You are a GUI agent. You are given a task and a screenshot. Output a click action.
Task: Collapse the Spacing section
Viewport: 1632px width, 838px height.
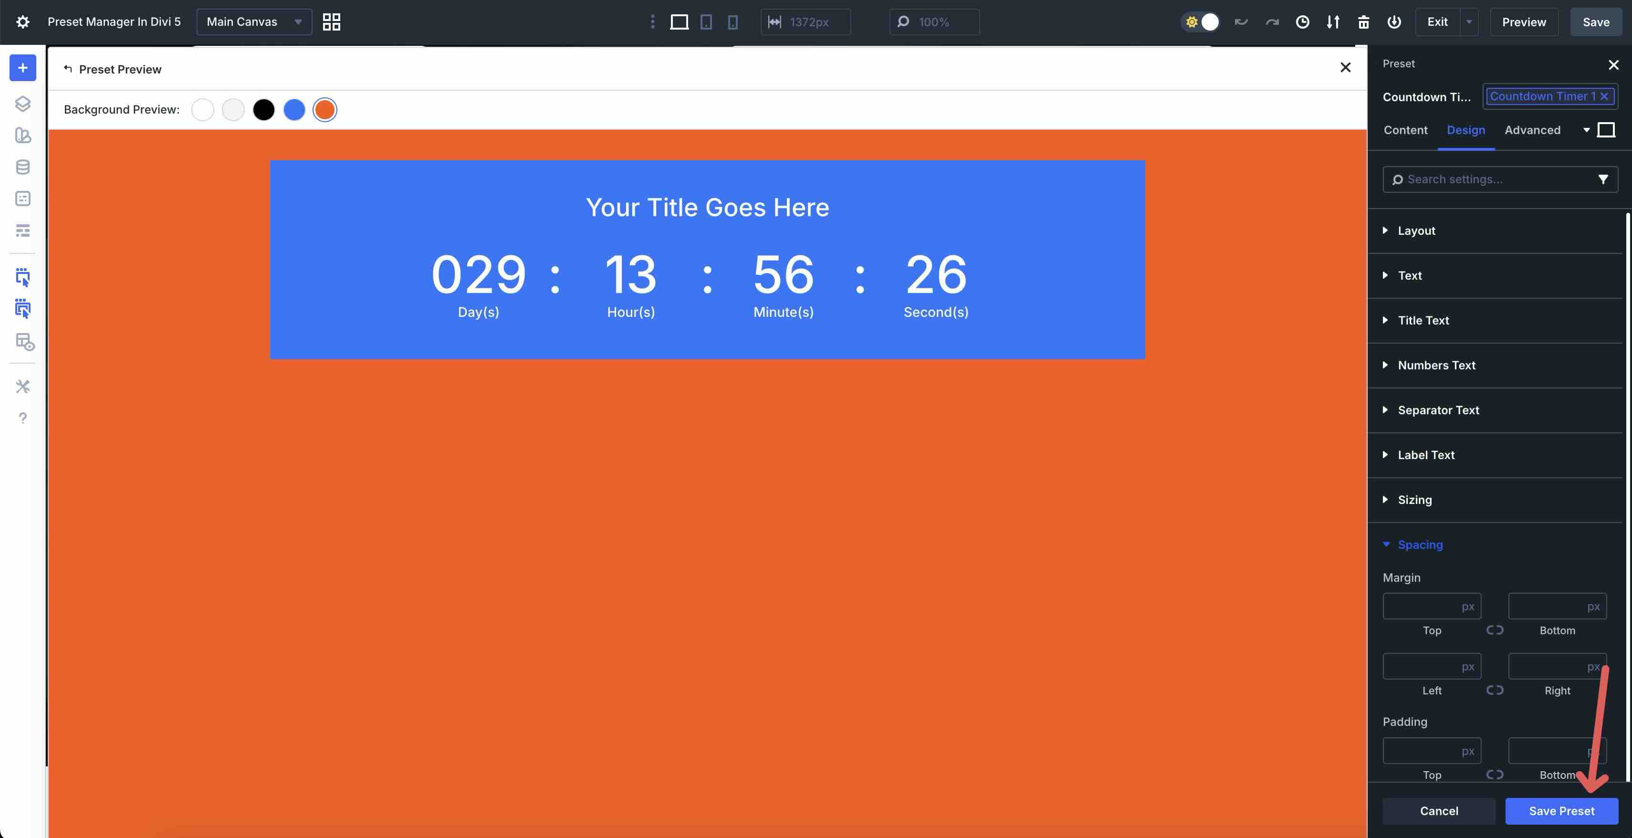1420,545
